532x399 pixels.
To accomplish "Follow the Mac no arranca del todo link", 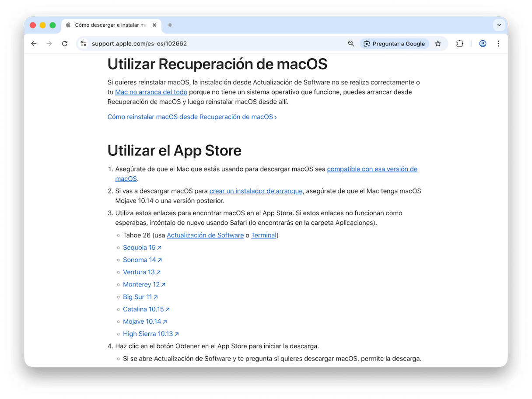I will point(151,92).
